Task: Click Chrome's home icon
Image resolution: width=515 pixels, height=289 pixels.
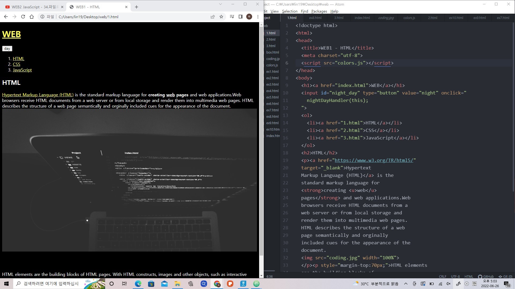Action: tap(32, 17)
